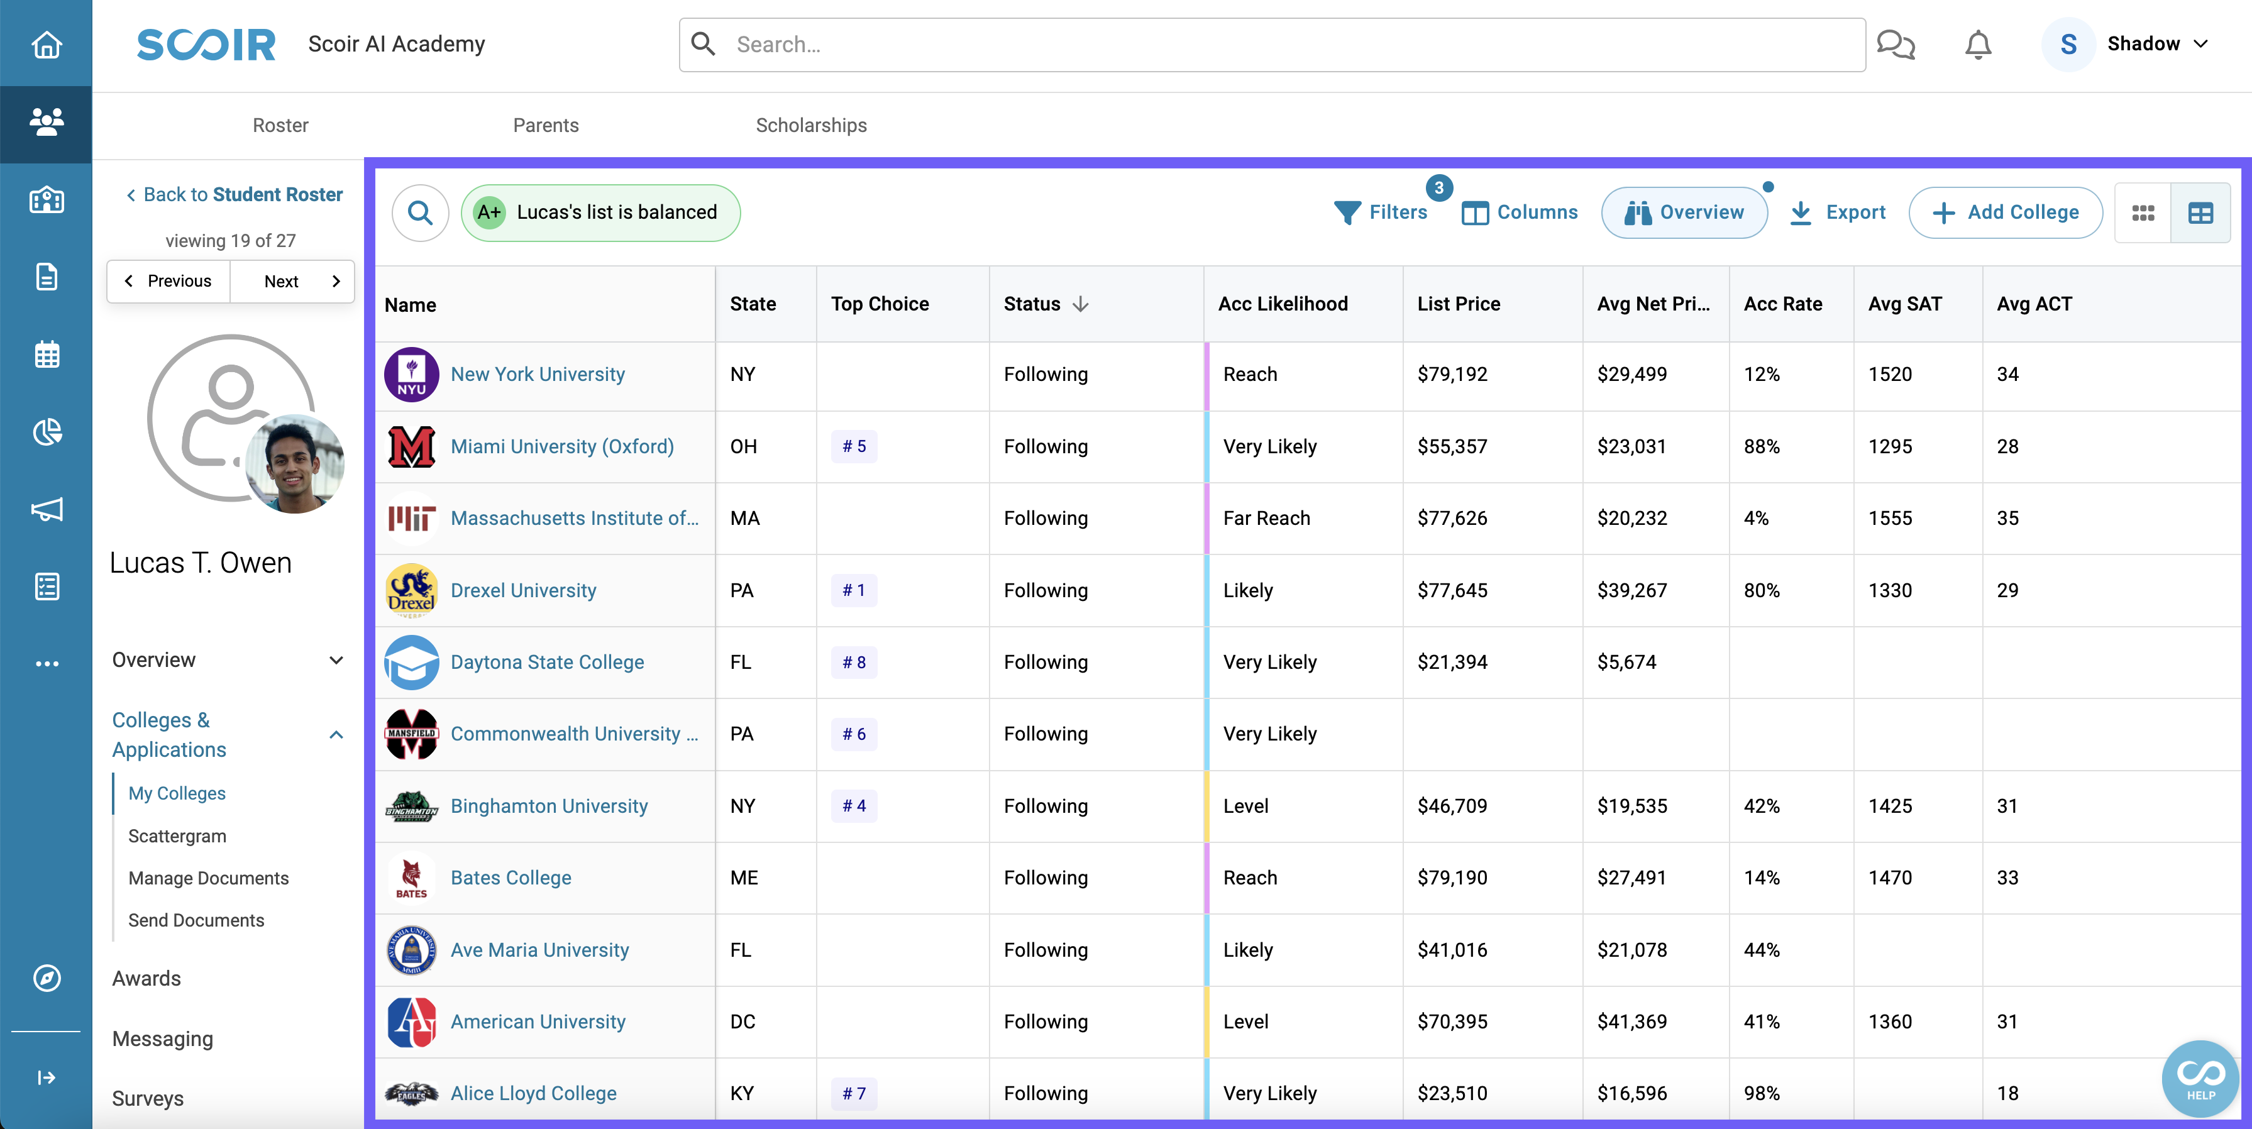
Task: Click the Avg SAT column header
Action: point(1905,304)
